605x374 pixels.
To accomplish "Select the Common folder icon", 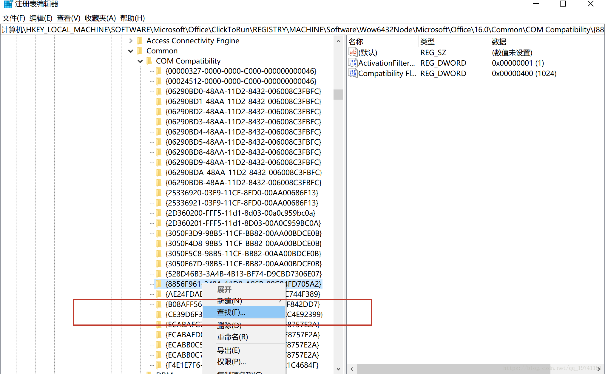I will [140, 51].
